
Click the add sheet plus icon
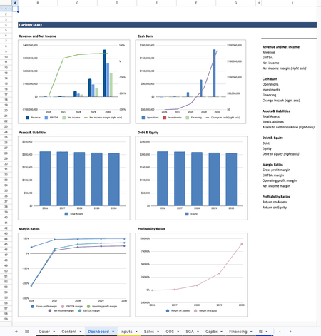coord(16,332)
